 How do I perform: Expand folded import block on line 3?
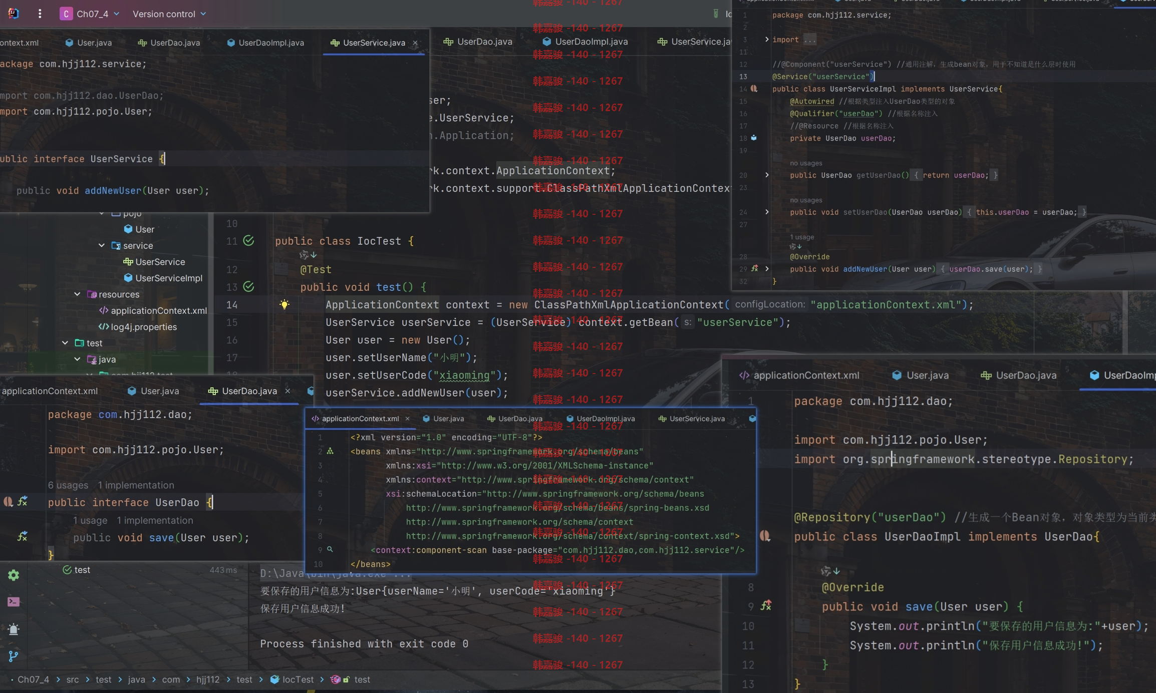(x=767, y=40)
